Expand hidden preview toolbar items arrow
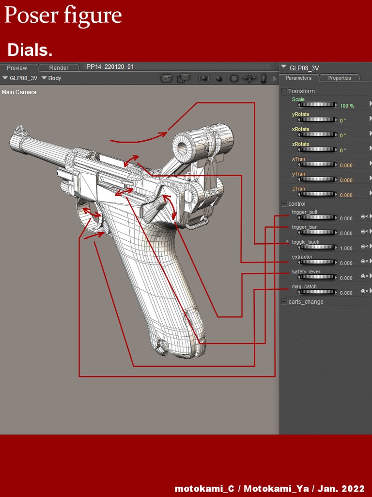Viewport: 372px width, 497px height. pyautogui.click(x=275, y=79)
